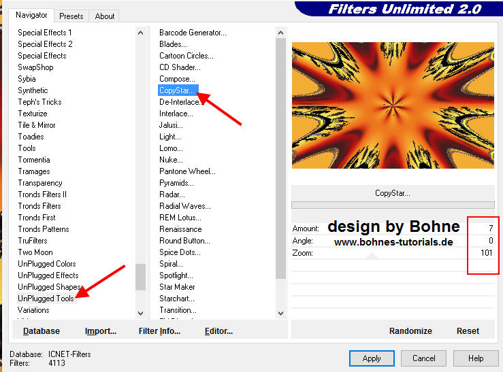Open the About tab

[x=104, y=16]
